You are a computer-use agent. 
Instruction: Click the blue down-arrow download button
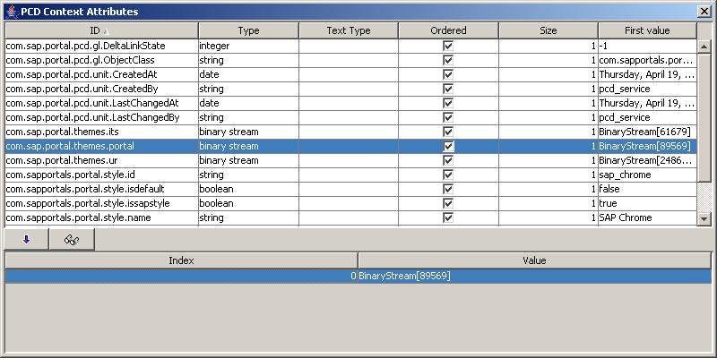click(x=26, y=240)
